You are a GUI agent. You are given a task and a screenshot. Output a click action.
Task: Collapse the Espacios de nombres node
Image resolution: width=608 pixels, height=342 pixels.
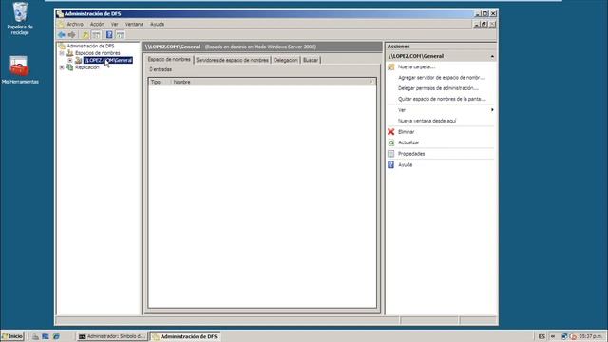tap(62, 53)
